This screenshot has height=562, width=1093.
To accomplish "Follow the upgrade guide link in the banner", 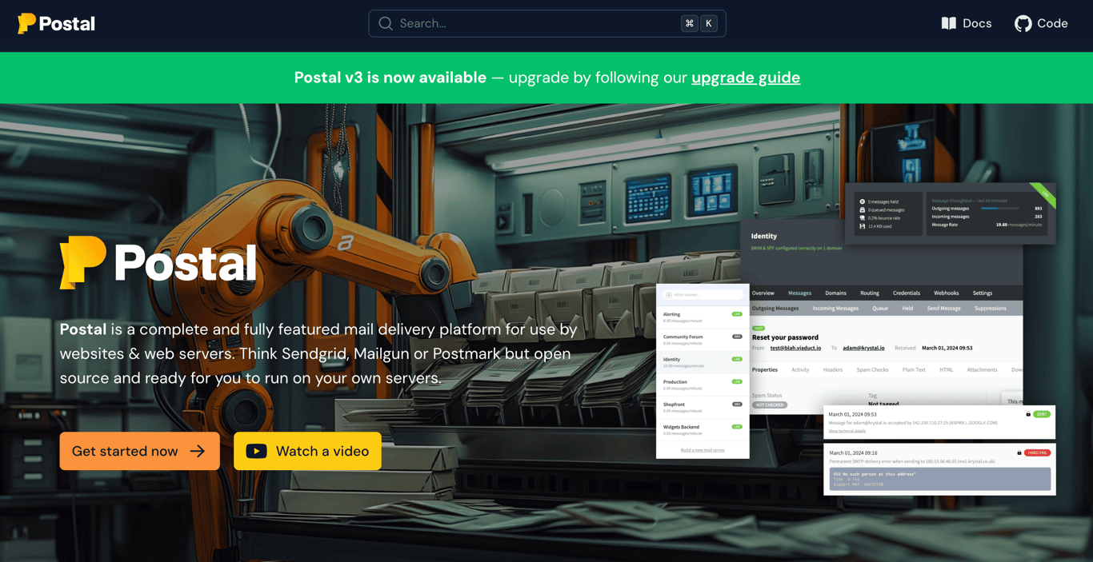I will pyautogui.click(x=745, y=78).
